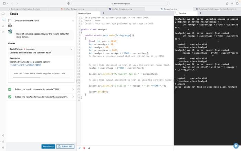Click the help icon in left sidebar

pyautogui.click(x=3, y=141)
